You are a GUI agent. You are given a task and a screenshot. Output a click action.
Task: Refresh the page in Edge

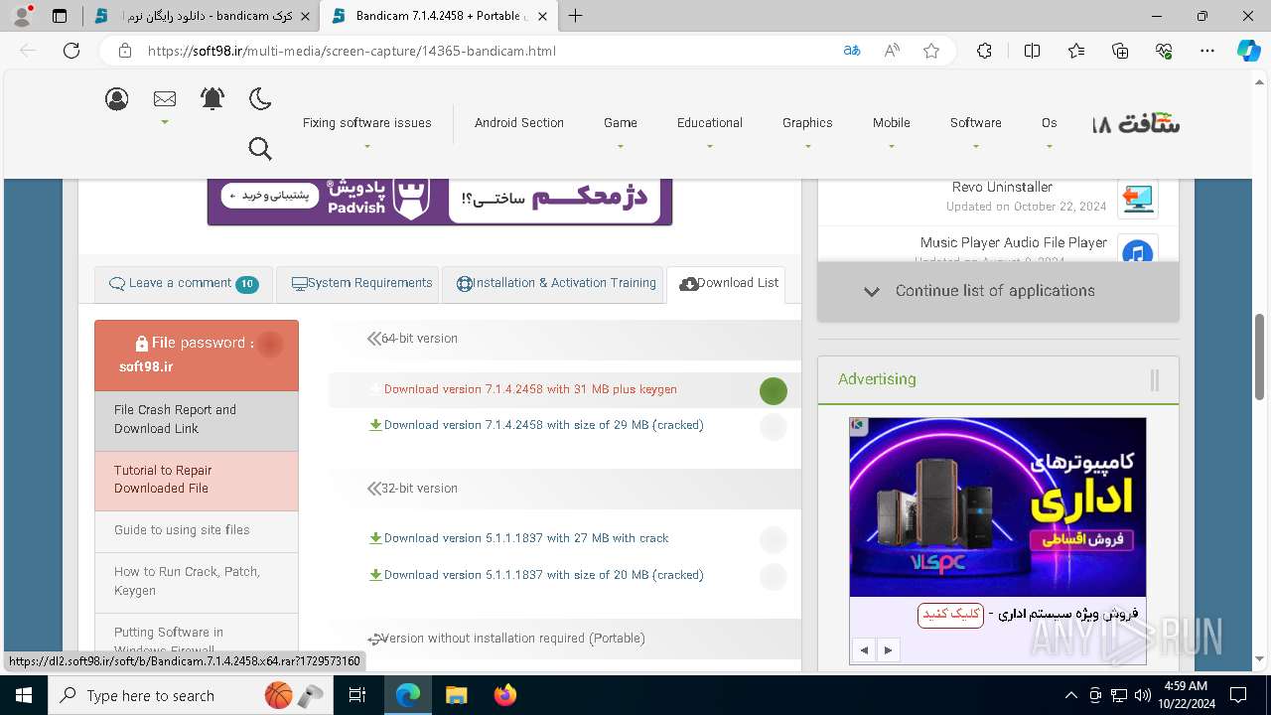coord(71,51)
